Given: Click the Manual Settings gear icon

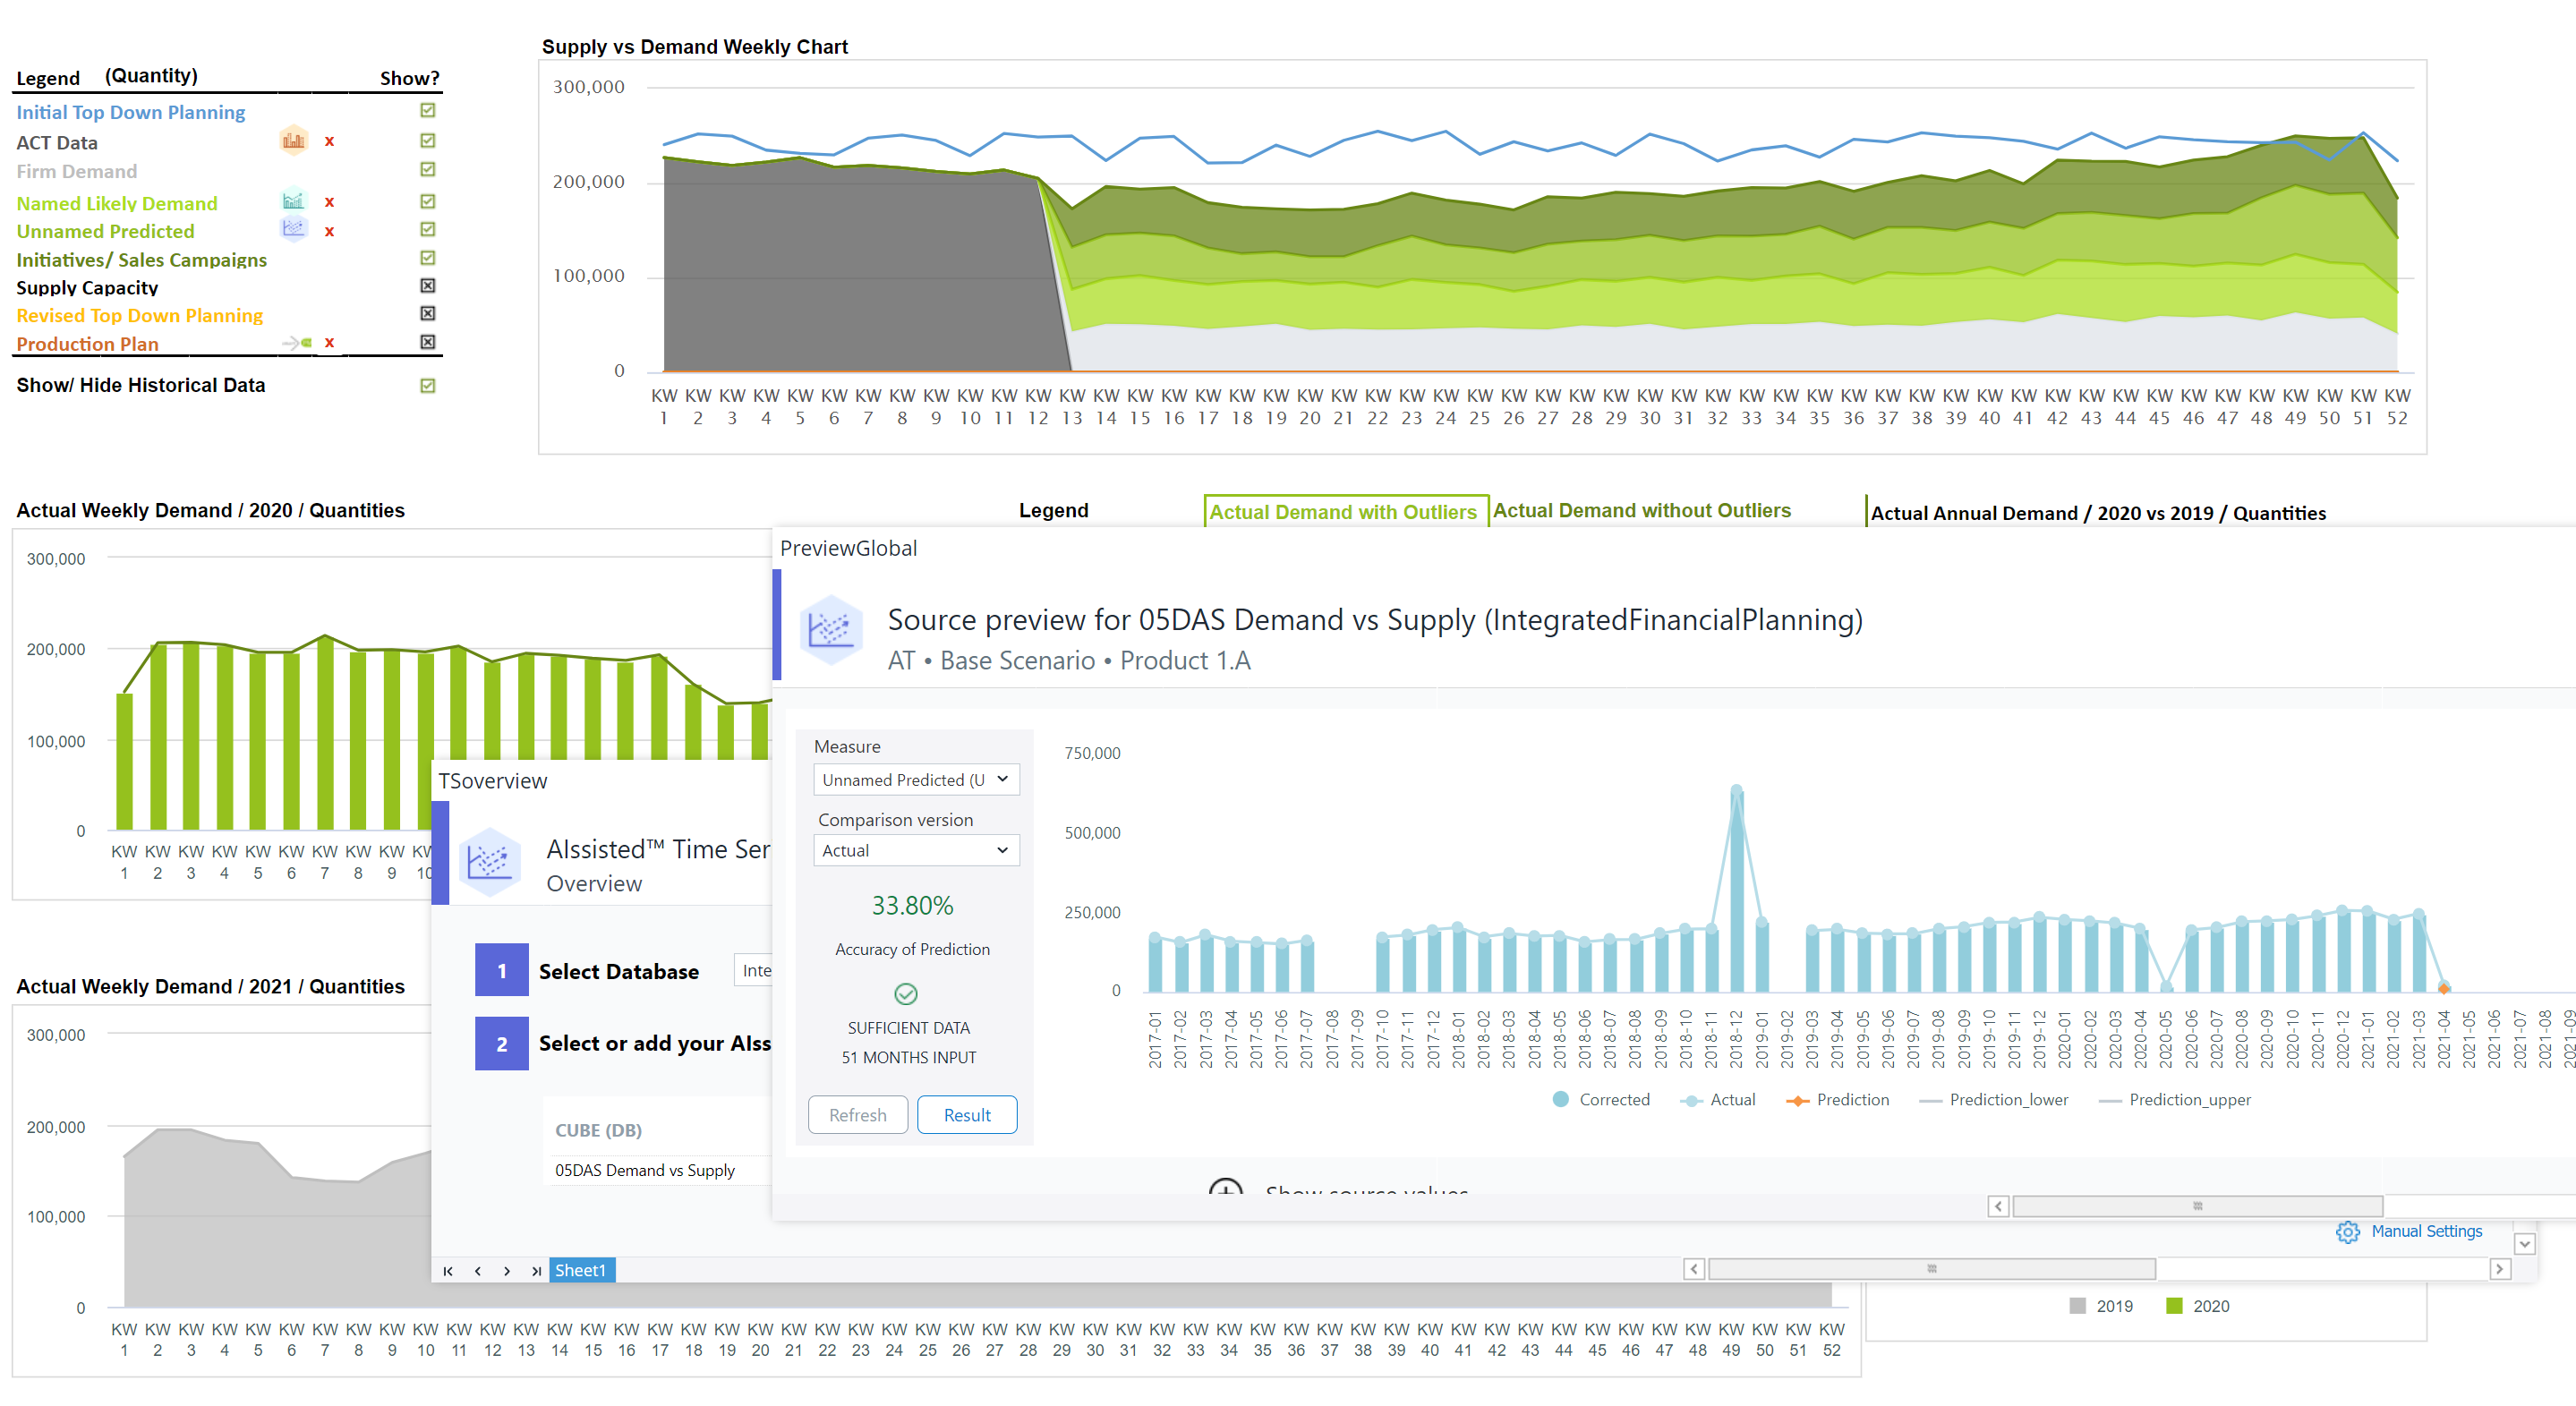Looking at the screenshot, I should 2350,1233.
